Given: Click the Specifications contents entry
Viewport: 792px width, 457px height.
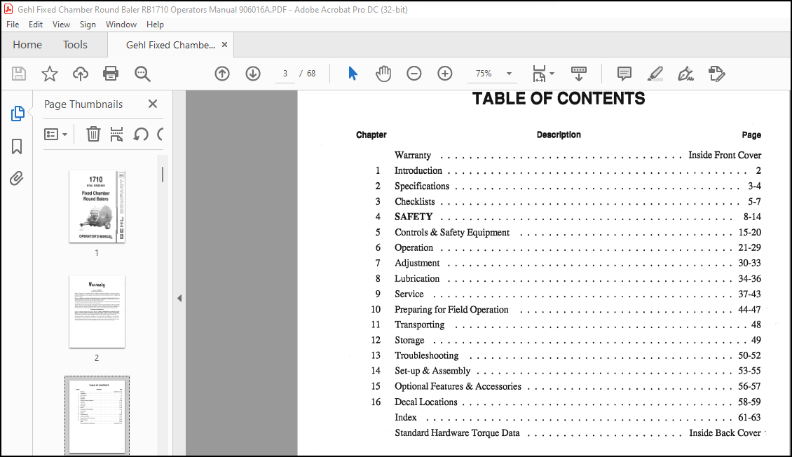Looking at the screenshot, I should click(422, 186).
